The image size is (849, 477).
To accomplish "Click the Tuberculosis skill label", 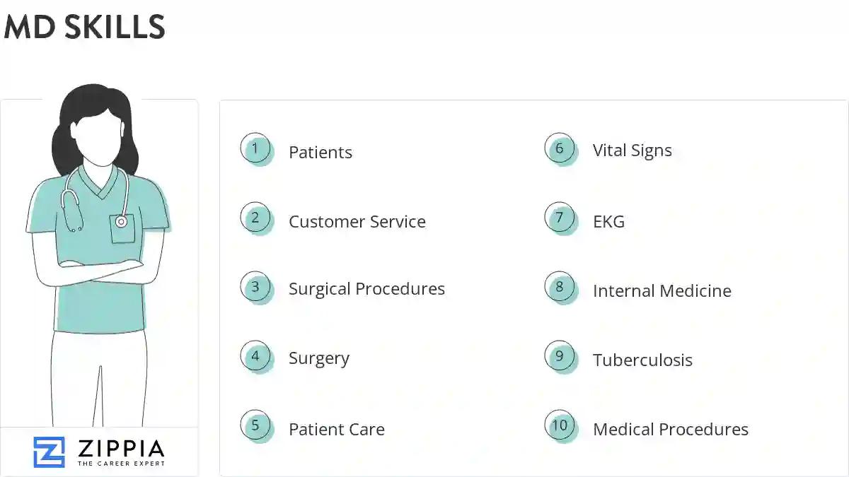I will (x=642, y=360).
